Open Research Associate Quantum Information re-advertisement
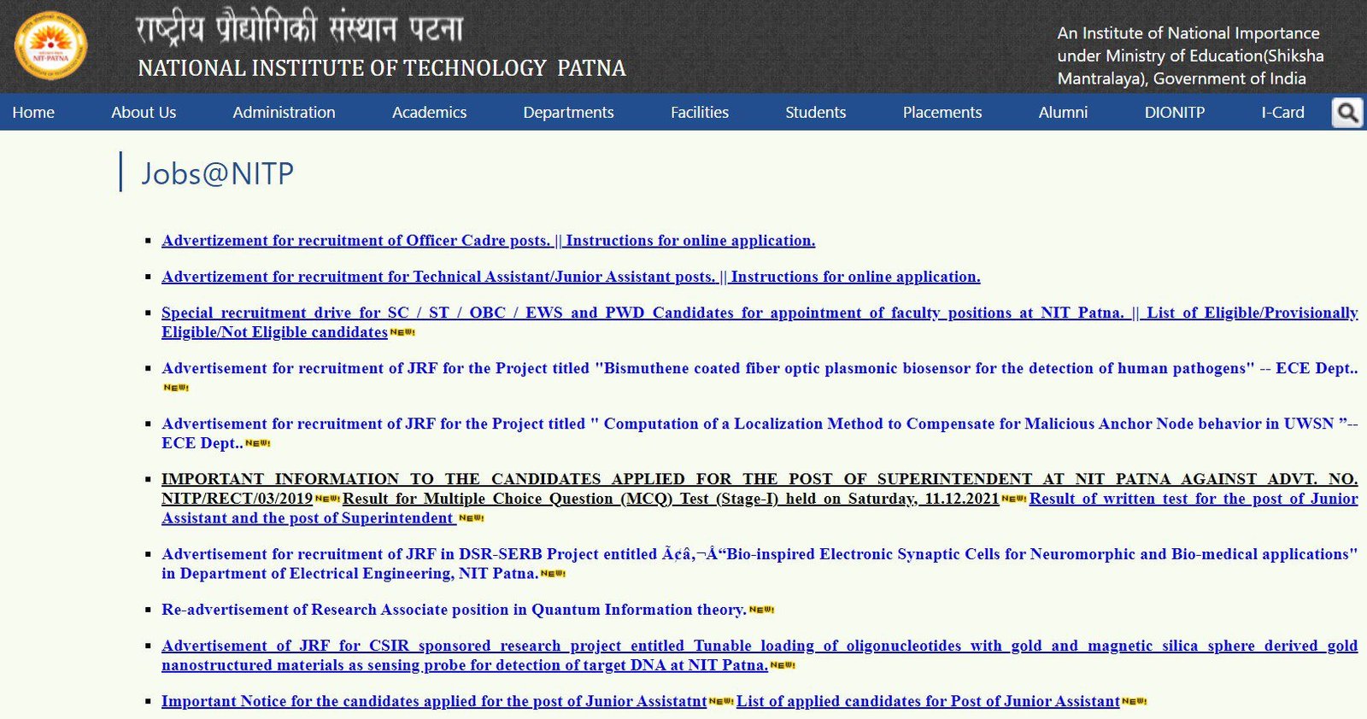Viewport: 1367px width, 719px height. pos(453,610)
